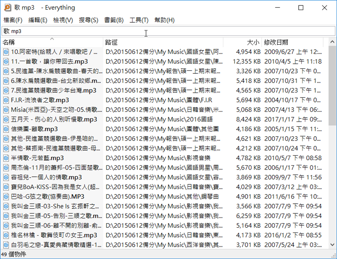Open the 編輯(E) menu
The width and height of the screenshot is (337, 259).
point(38,20)
